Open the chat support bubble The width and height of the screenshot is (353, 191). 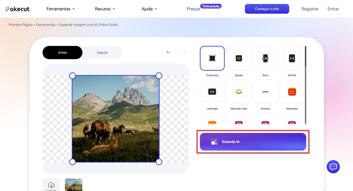pos(333,167)
